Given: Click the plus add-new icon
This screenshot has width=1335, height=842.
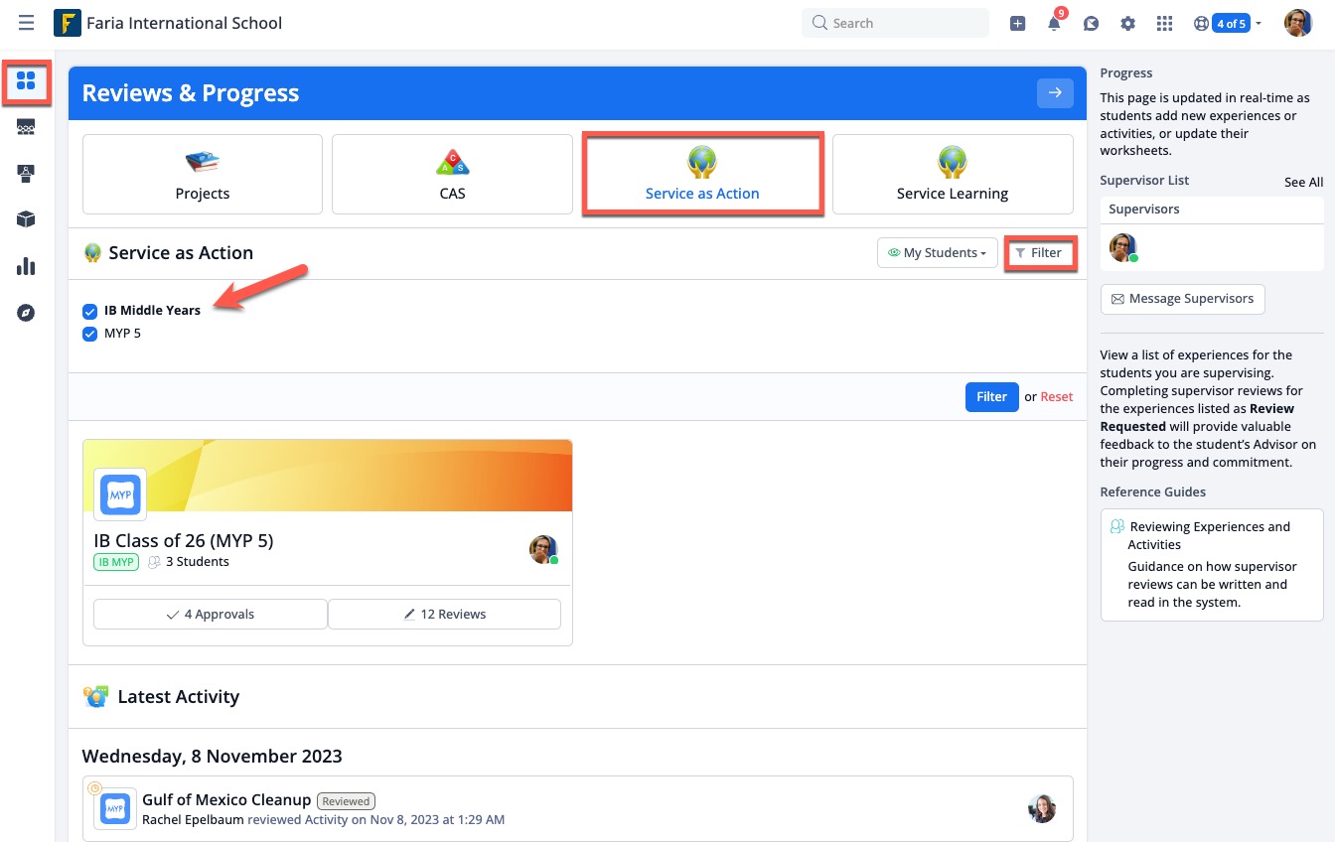Looking at the screenshot, I should click(1017, 24).
